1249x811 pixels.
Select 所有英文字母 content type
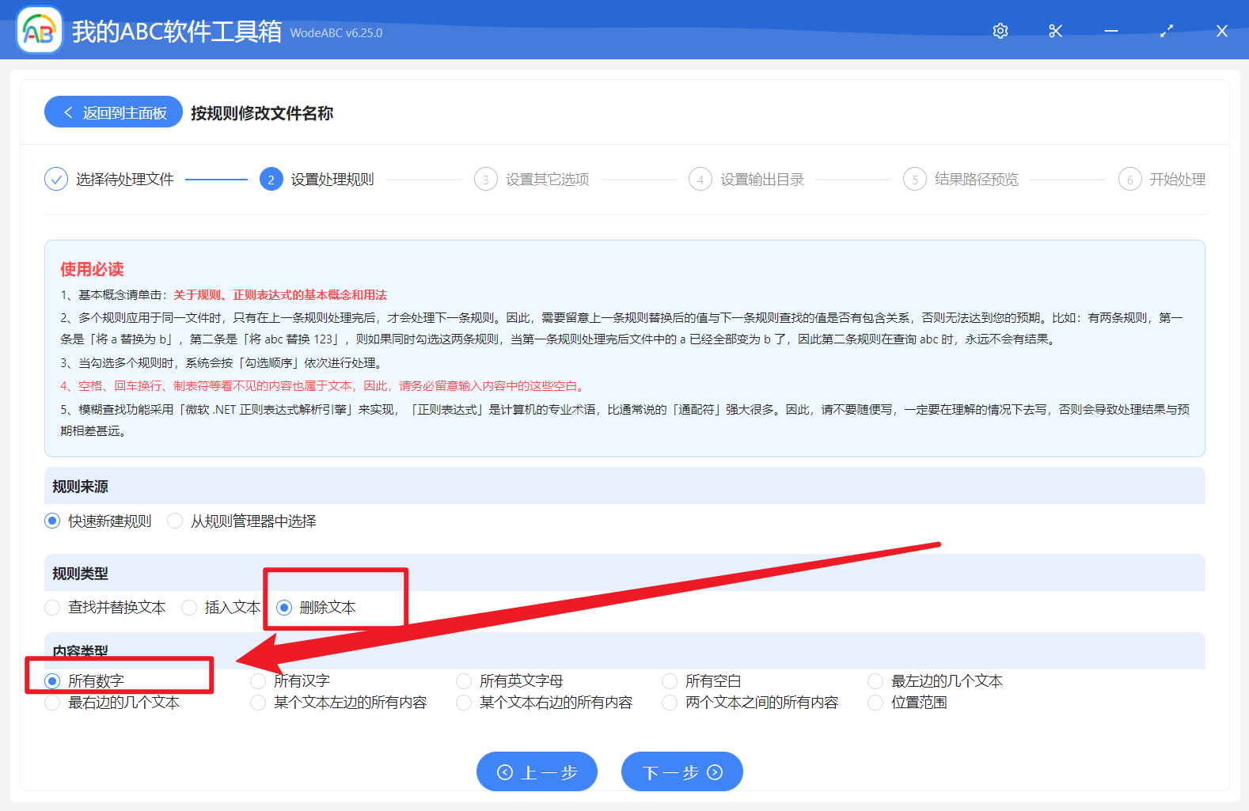point(511,680)
